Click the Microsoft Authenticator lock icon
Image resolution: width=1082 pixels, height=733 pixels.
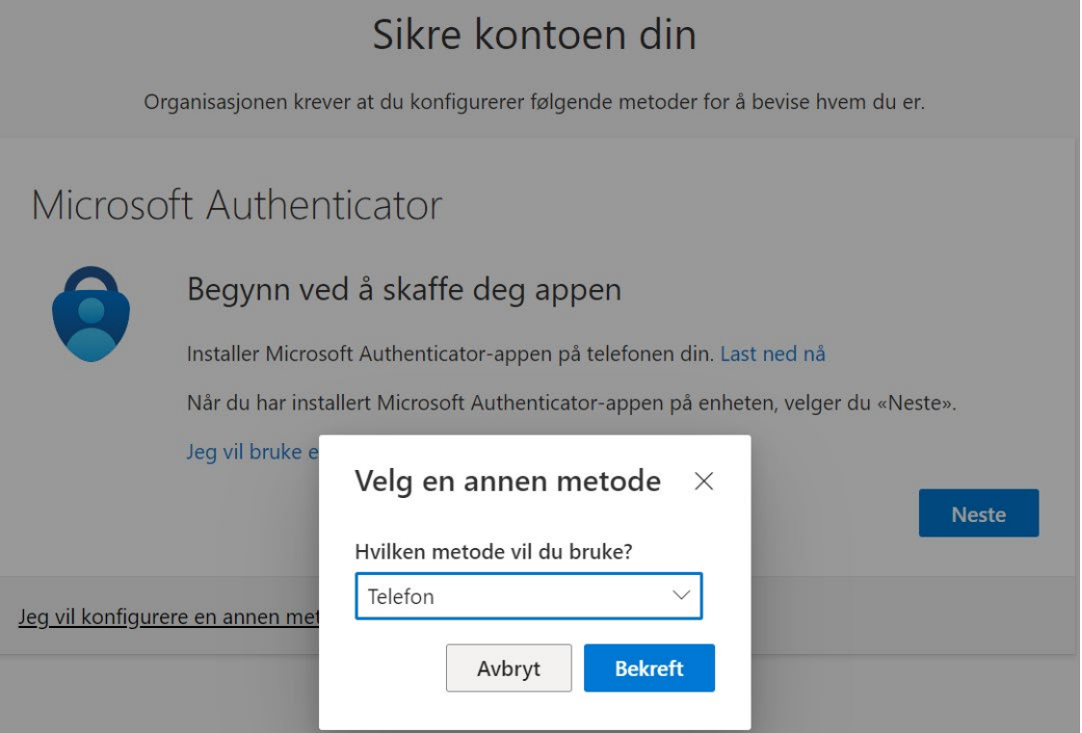tap(92, 314)
